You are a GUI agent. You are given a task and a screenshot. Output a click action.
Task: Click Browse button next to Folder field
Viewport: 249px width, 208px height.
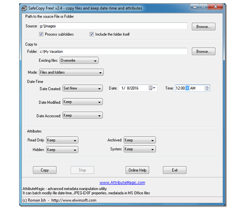(203, 52)
